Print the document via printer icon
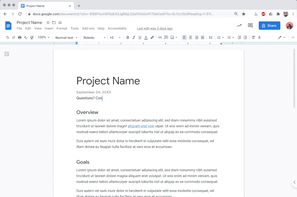297x197 pixels. pyautogui.click(x=20, y=38)
